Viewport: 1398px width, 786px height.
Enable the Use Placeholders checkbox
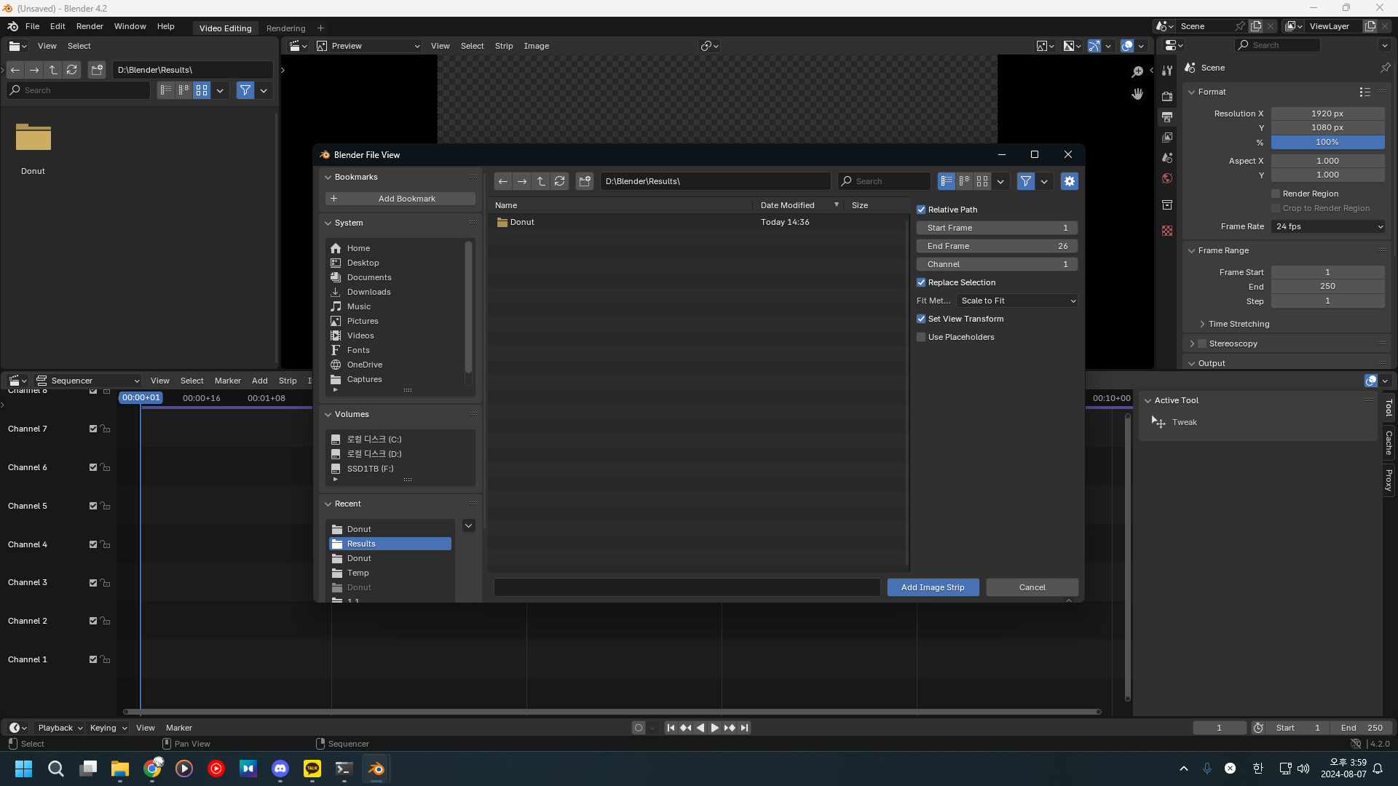[x=921, y=337]
